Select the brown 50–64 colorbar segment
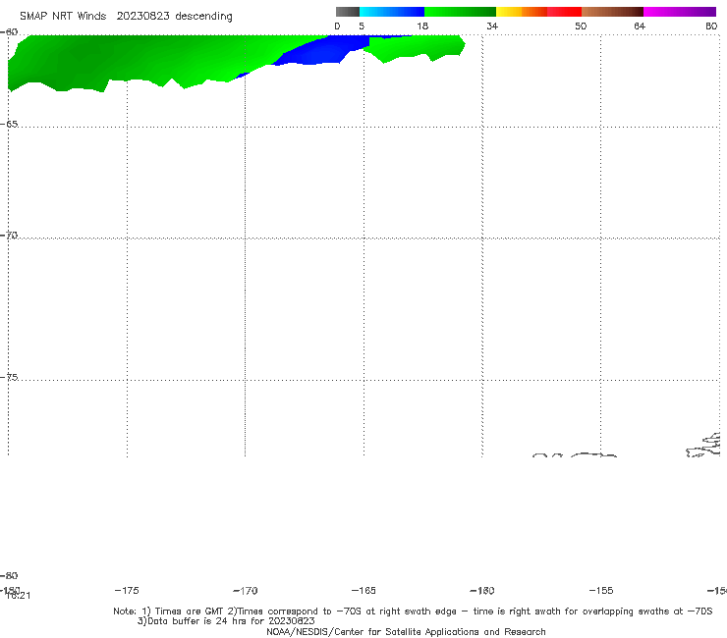This screenshot has width=727, height=638. click(x=612, y=12)
